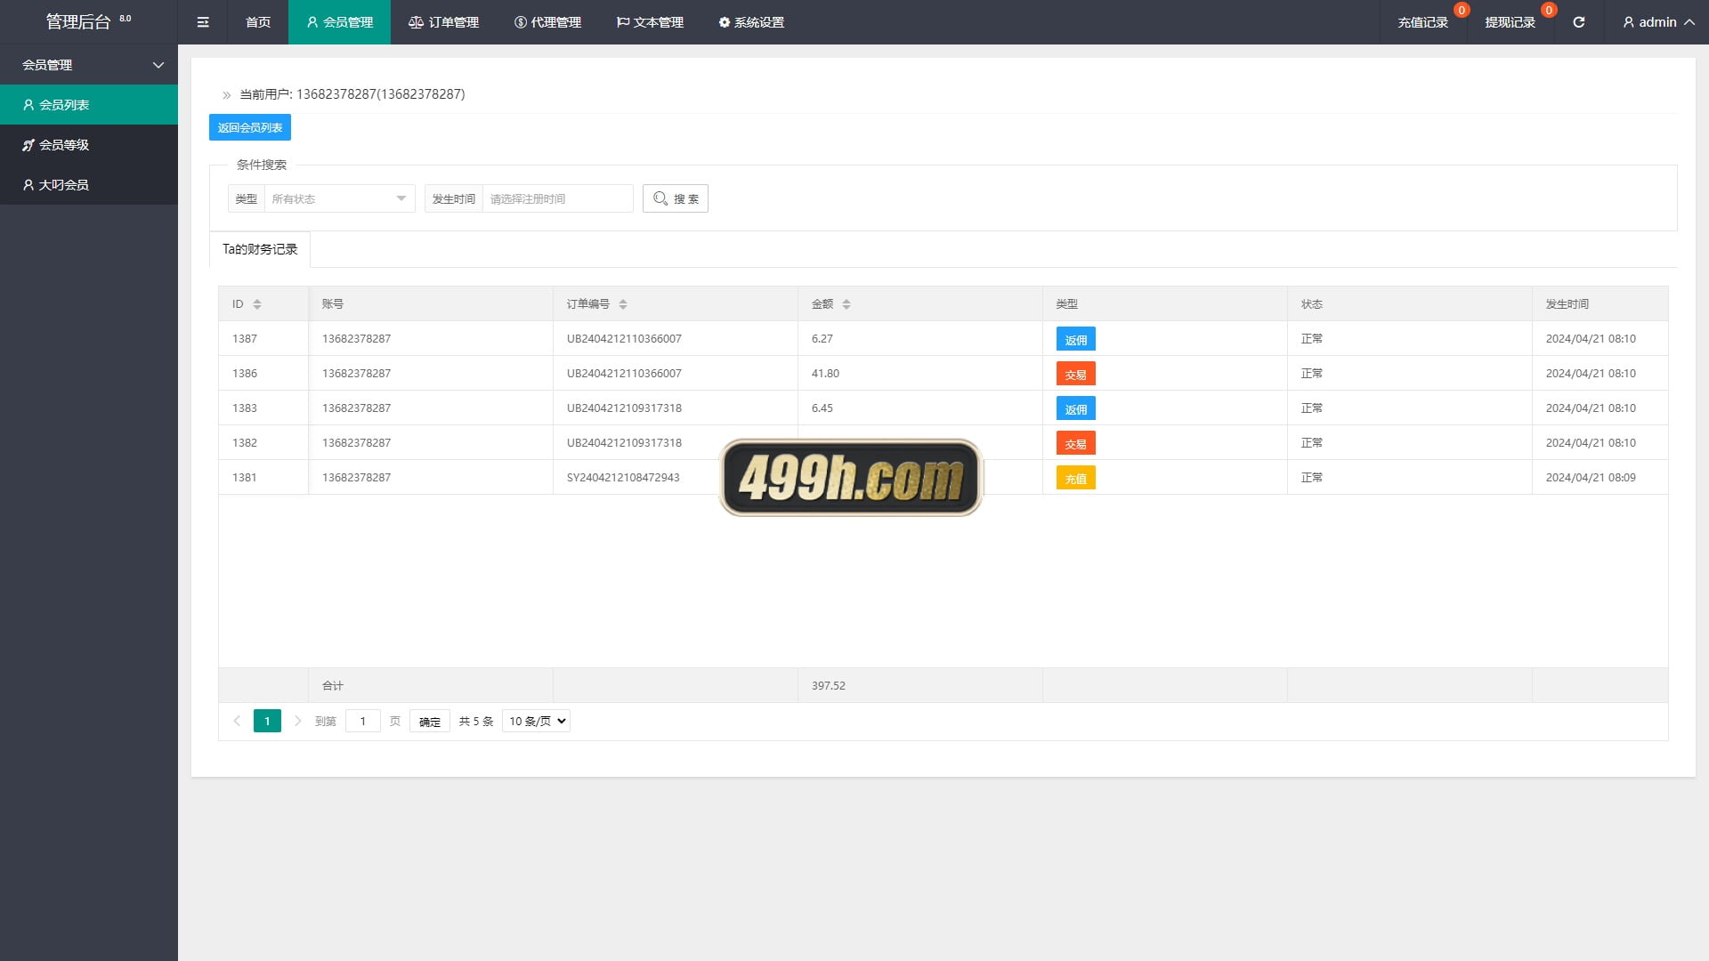
Task: Click the 共 5 条 count text
Action: [x=476, y=722]
